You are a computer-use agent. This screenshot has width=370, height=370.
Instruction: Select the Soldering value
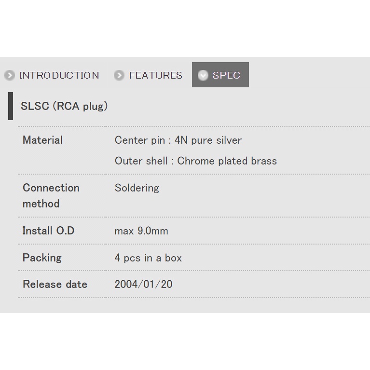click(137, 188)
